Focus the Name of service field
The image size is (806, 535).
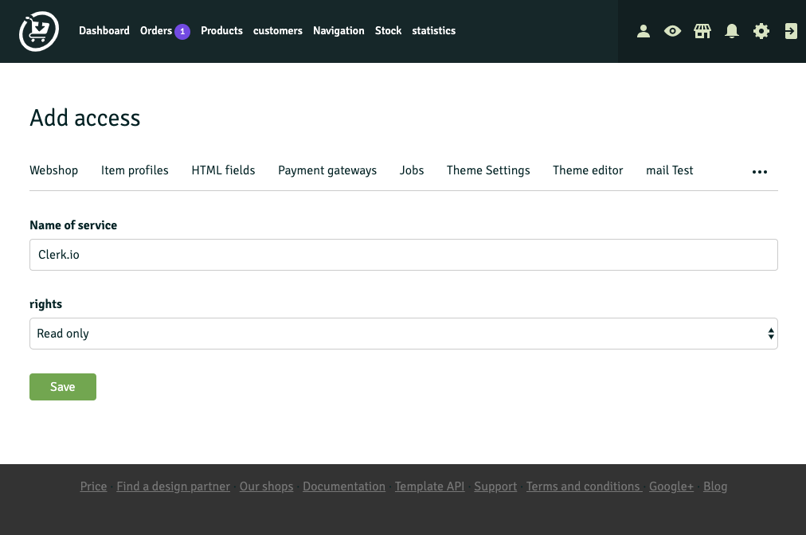403,255
